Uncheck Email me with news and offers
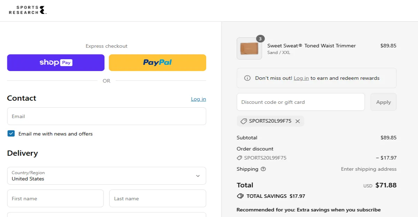 pyautogui.click(x=11, y=133)
